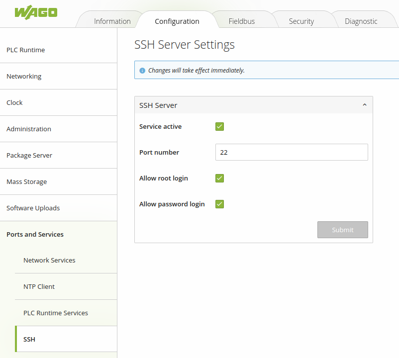Select Networking in the sidebar
Image resolution: width=399 pixels, height=358 pixels.
24,76
